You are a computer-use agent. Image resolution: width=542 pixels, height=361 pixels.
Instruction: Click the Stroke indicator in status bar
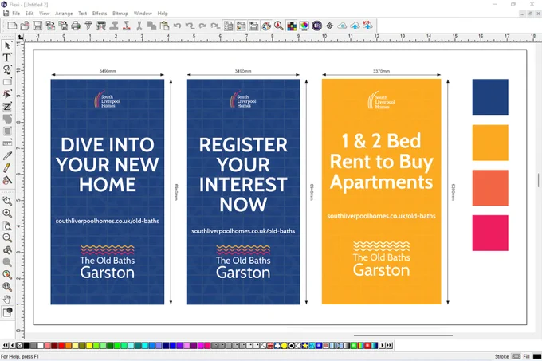coord(516,356)
